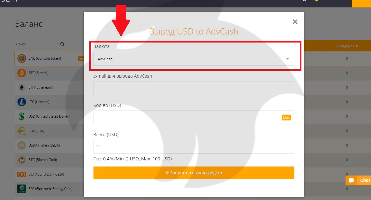371x200 pixels.
Task: Click the Bitcoin BTC coin icon
Action: [22, 73]
